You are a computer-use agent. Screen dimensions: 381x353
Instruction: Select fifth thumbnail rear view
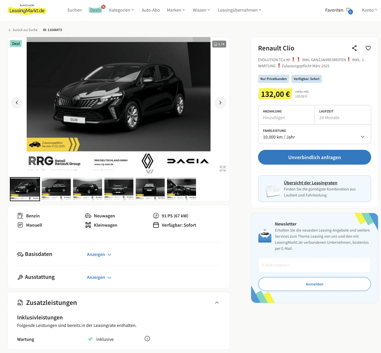[x=150, y=189]
